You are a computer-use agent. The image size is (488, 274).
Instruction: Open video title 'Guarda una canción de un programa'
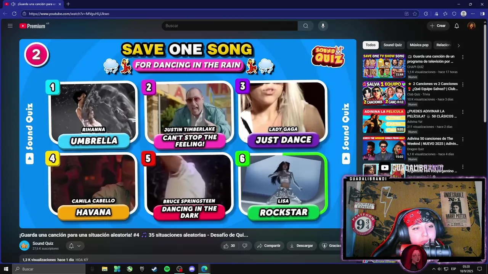[x=431, y=59]
